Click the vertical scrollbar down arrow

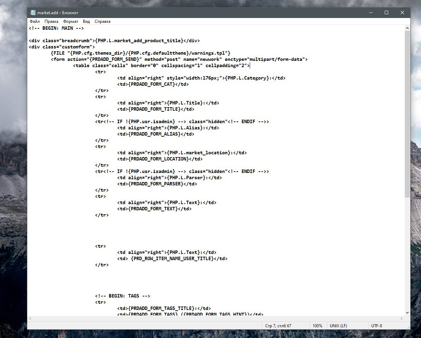(x=407, y=312)
